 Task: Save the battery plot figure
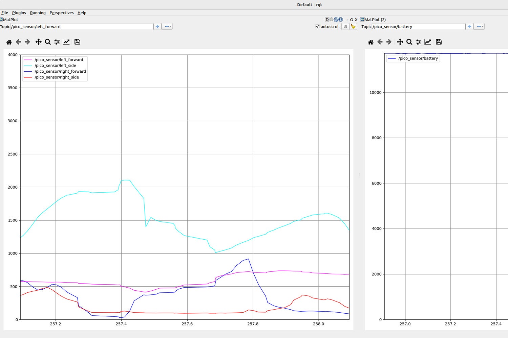[x=439, y=42]
